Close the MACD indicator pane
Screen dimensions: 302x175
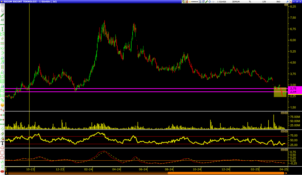tap(286, 150)
